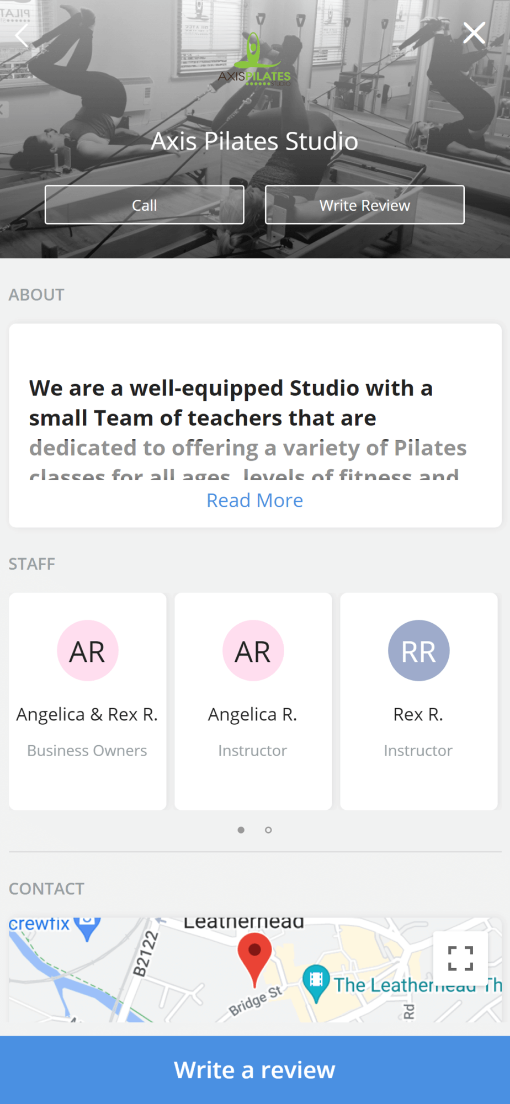510x1104 pixels.
Task: Select the first staff carousel dot
Action: (241, 830)
